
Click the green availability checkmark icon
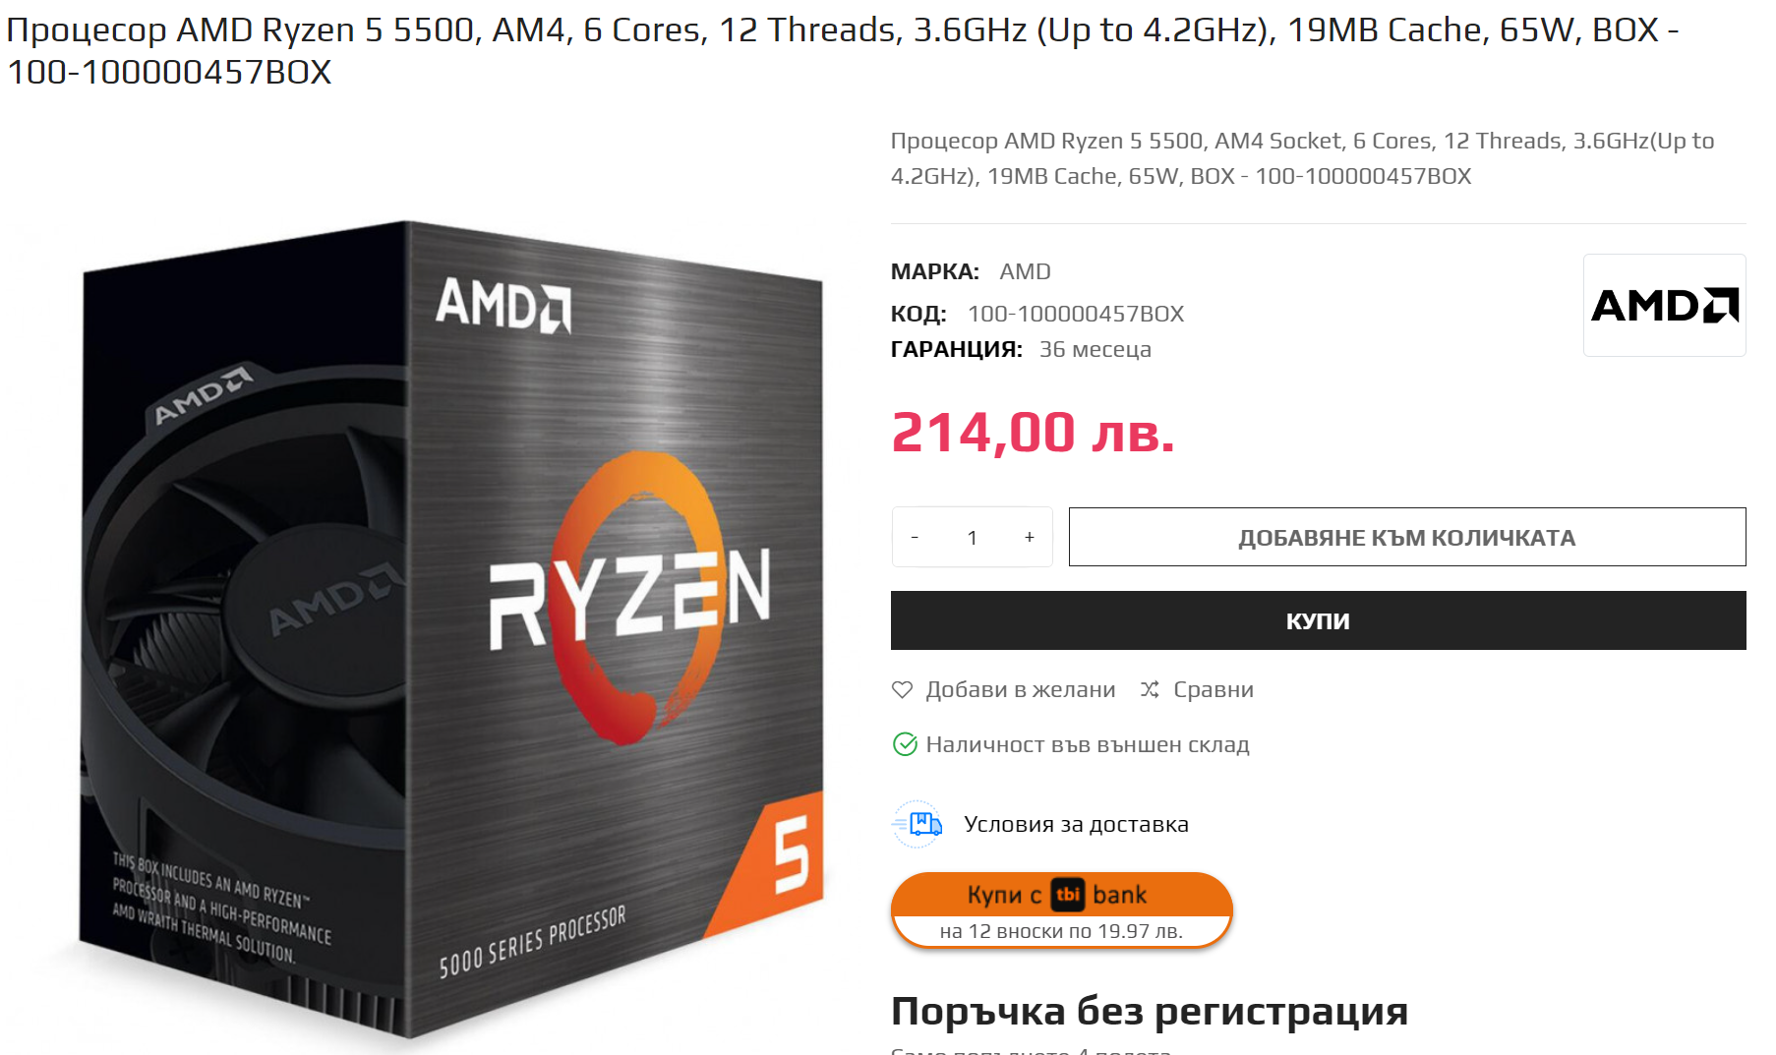tap(905, 745)
